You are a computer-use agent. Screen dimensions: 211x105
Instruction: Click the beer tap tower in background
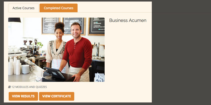(x=97, y=49)
